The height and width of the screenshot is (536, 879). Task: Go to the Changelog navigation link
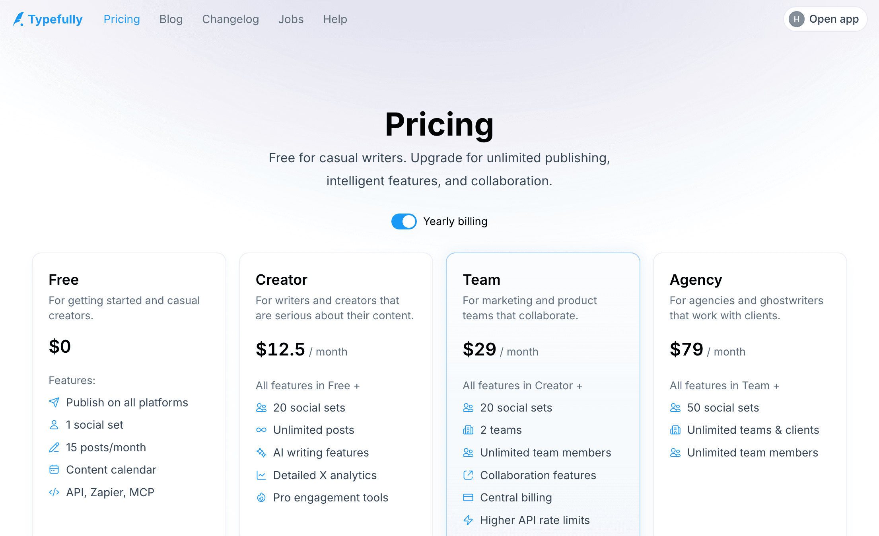coord(230,19)
